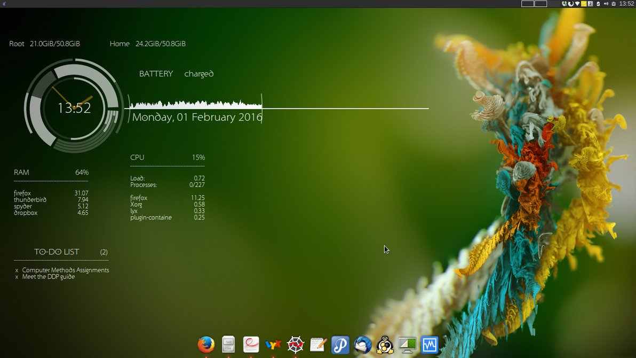Click the volume indicator to adjust sound
636x358 pixels.
click(x=606, y=3)
